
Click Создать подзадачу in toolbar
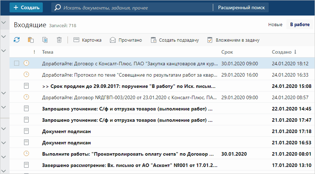click(175, 40)
